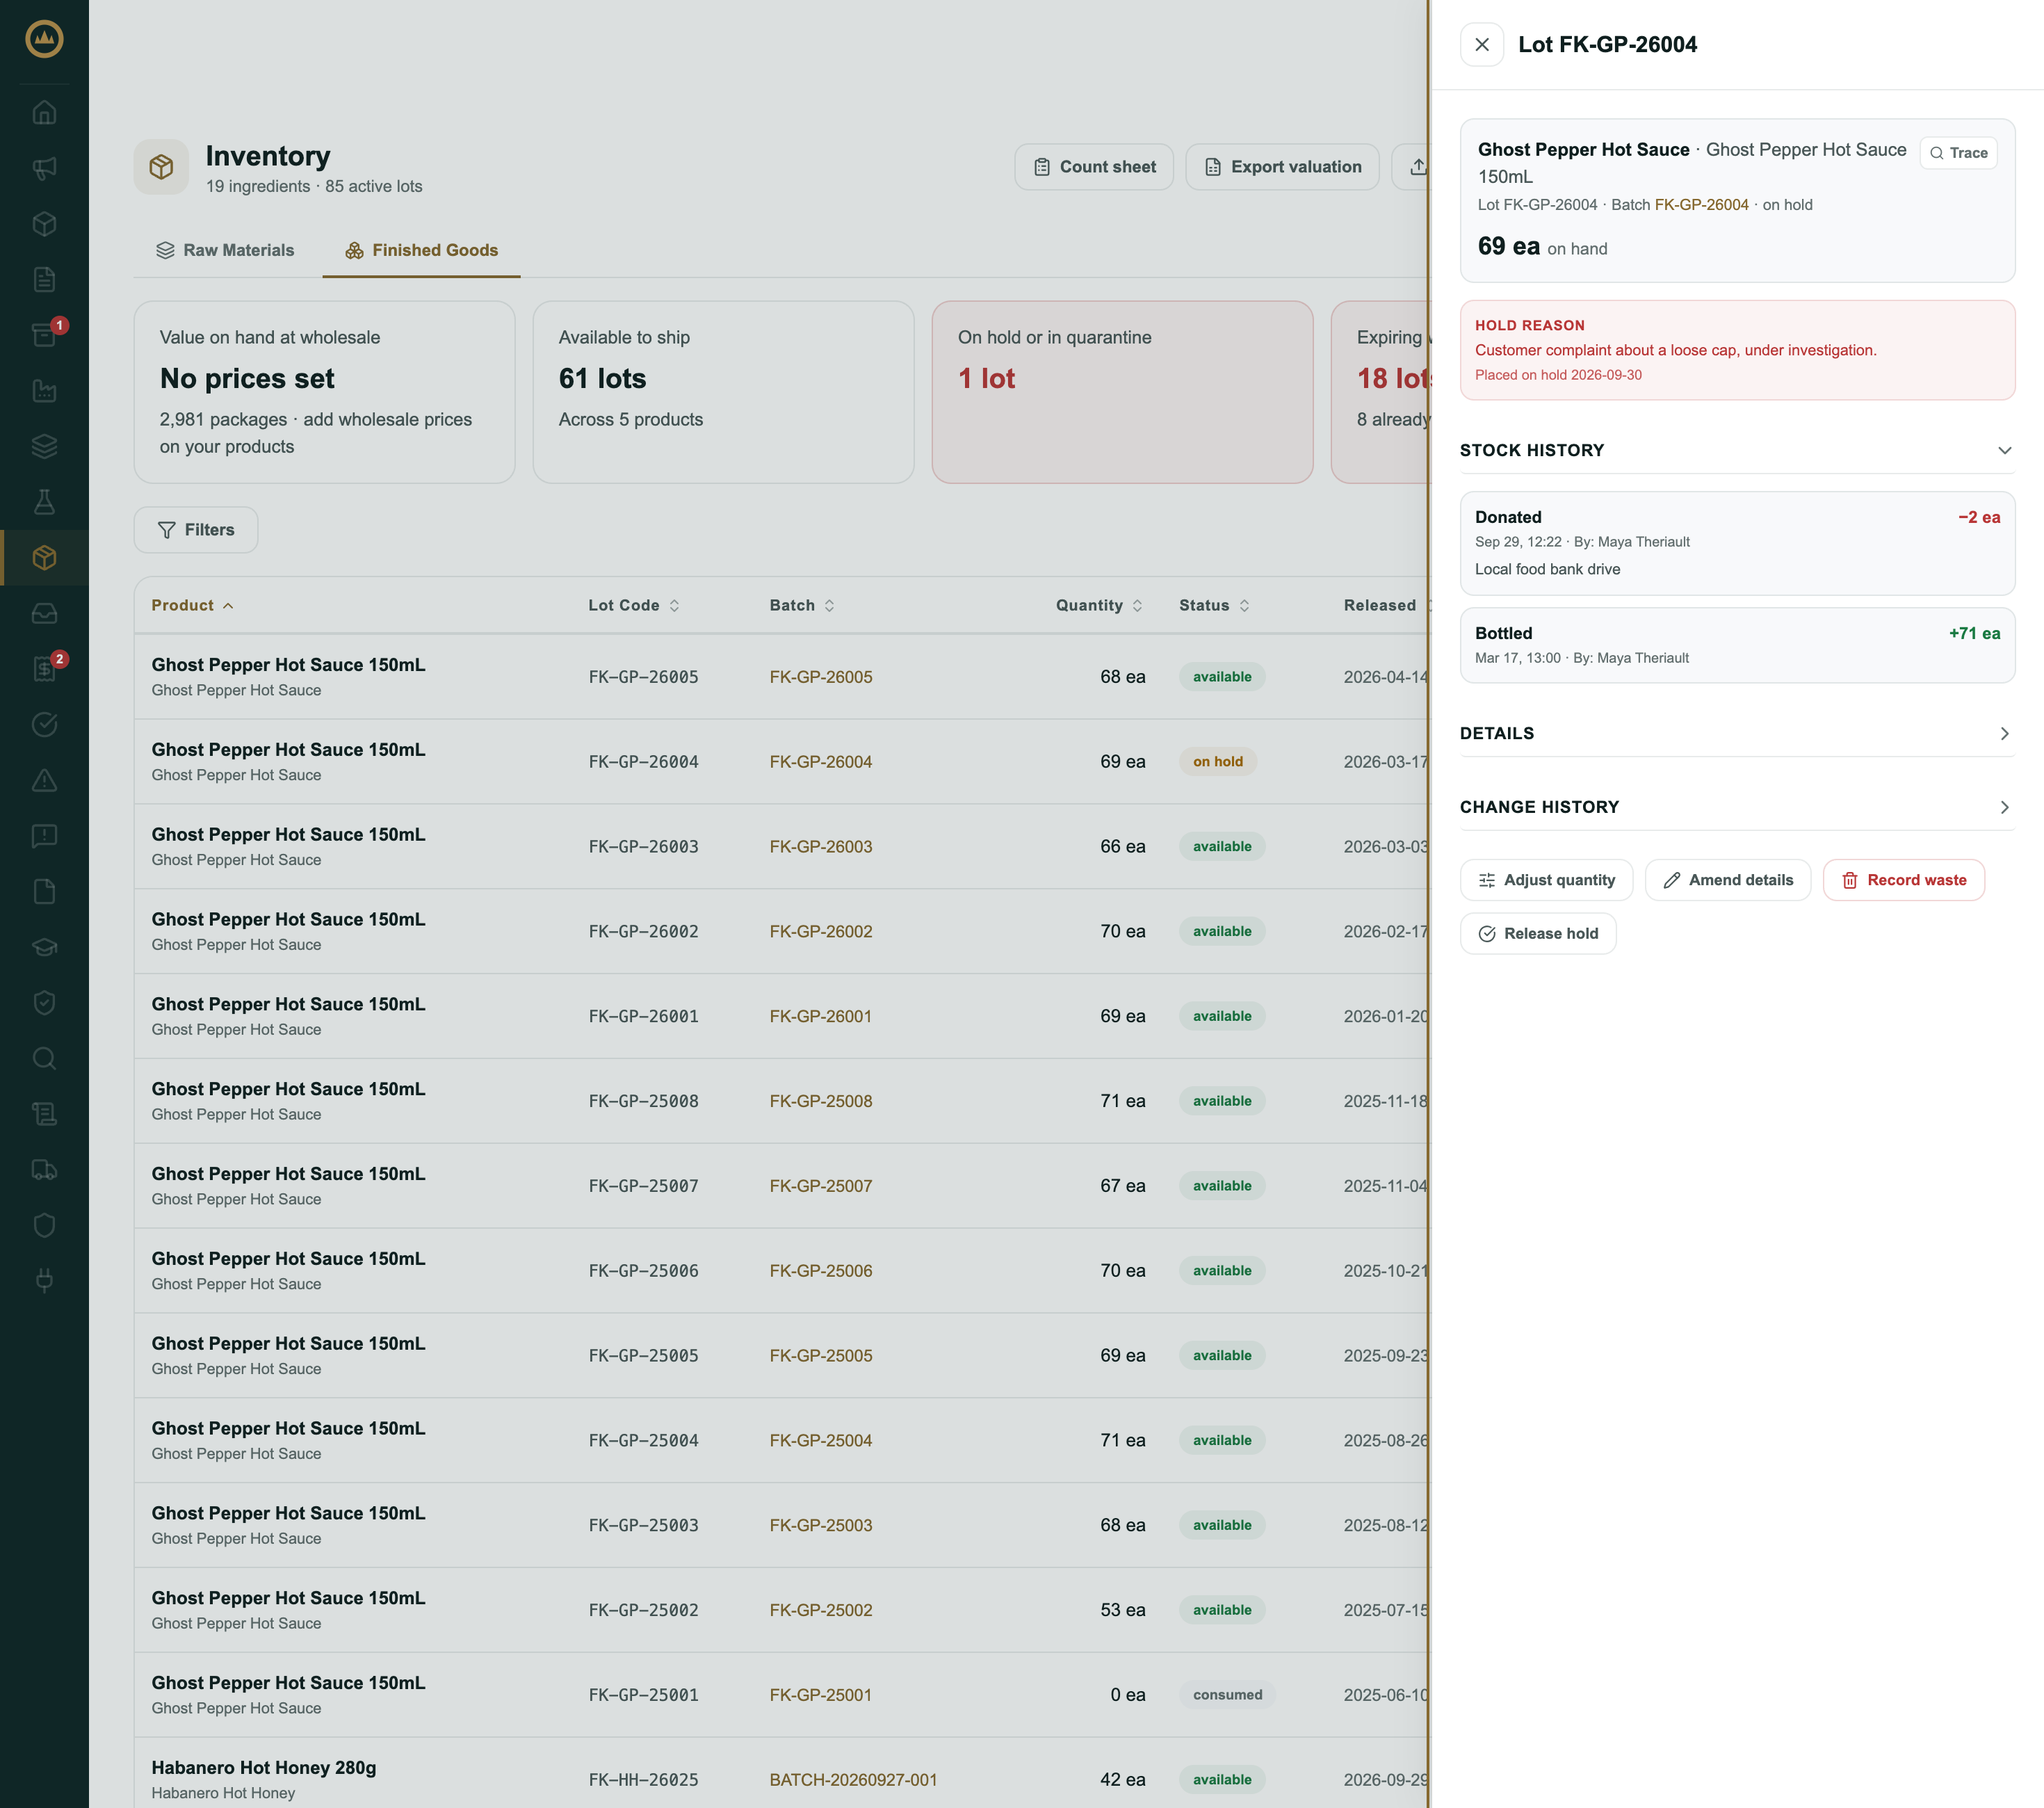The height and width of the screenshot is (1808, 2044).
Task: Click the consumed status on FK-GP-25001 row
Action: [x=1227, y=1695]
